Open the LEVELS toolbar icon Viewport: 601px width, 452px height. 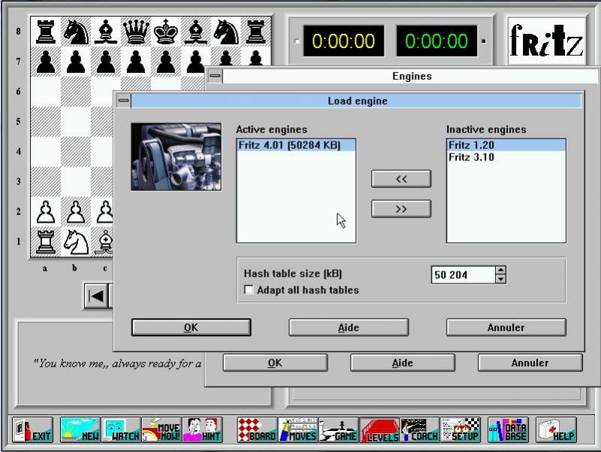[379, 429]
